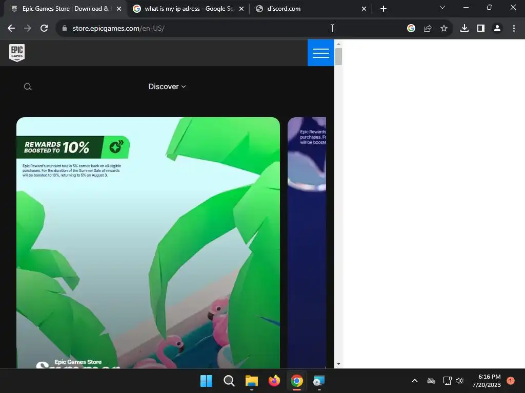Bookmark this tab with the star
Screen dimensions: 525x393
(444, 29)
